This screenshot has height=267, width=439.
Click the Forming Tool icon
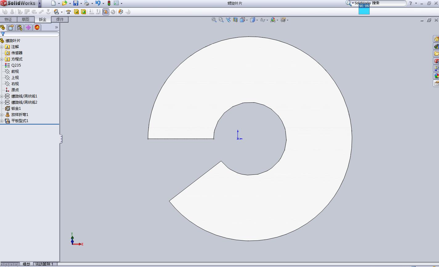[x=68, y=12]
